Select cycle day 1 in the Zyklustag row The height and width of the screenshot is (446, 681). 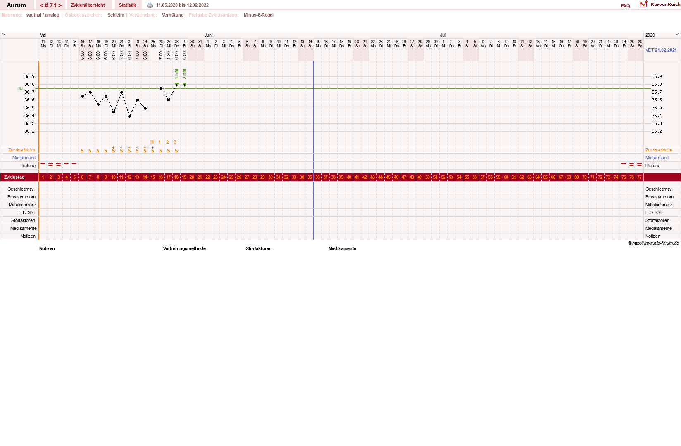coord(43,177)
